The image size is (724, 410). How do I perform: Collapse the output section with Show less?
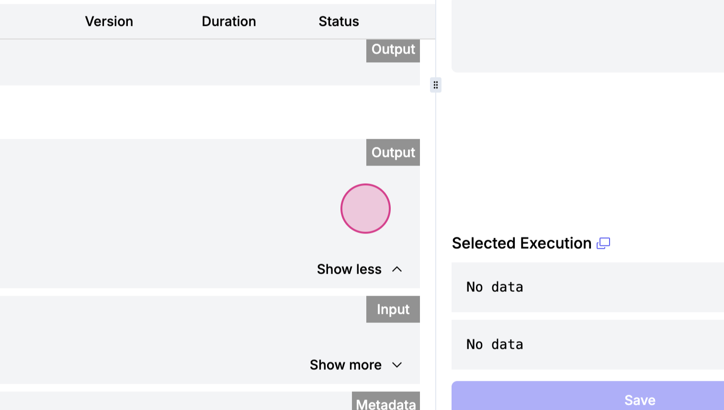click(350, 269)
